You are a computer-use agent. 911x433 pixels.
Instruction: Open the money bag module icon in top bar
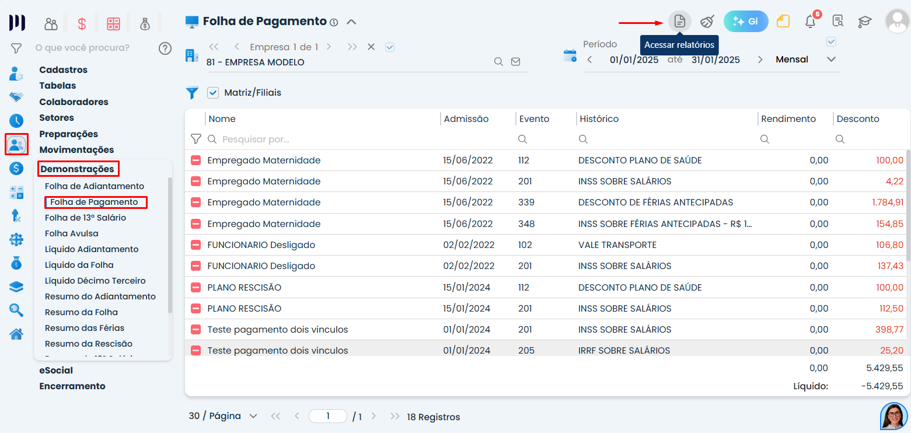tap(145, 24)
